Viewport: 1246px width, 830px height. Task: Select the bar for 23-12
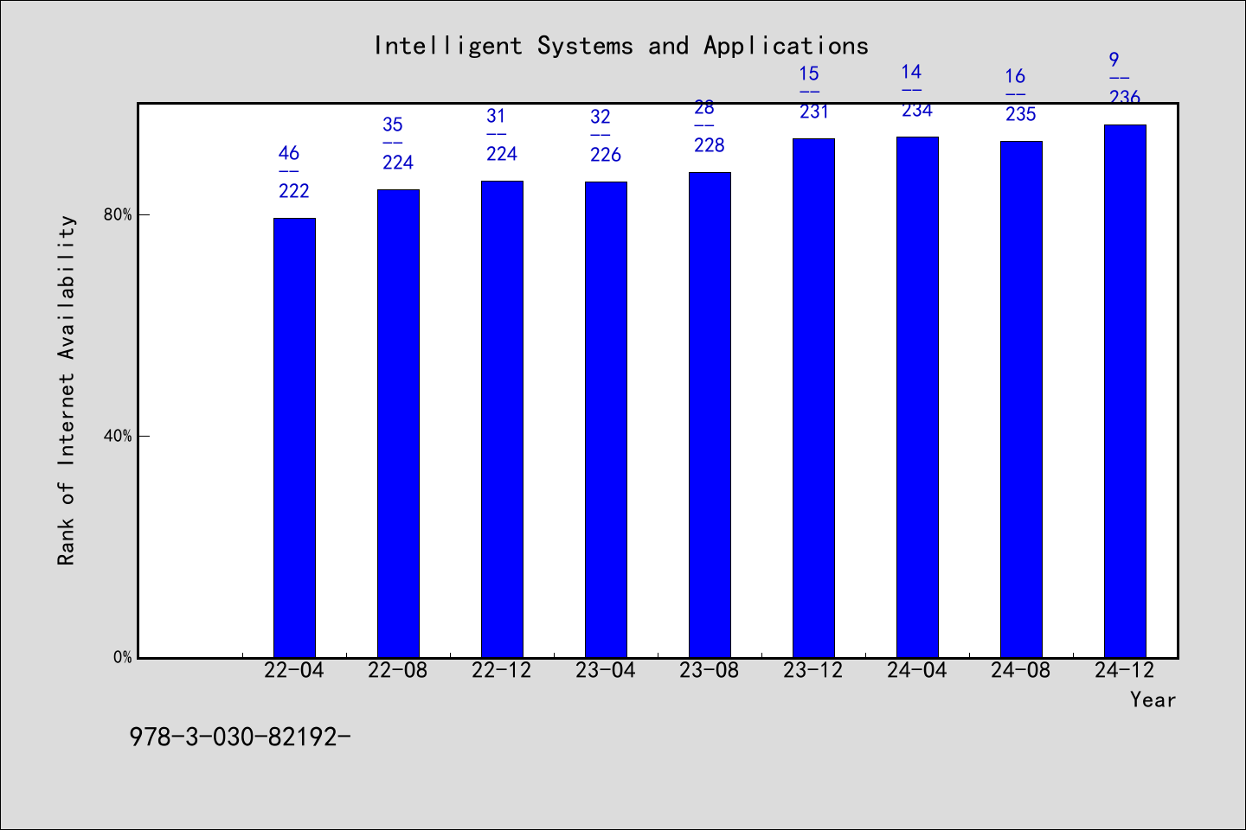tap(813, 398)
